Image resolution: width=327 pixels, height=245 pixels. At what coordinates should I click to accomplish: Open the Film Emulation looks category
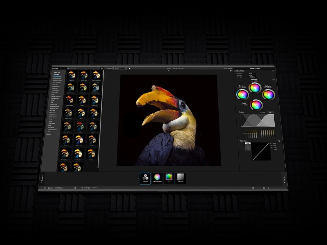pos(56,90)
